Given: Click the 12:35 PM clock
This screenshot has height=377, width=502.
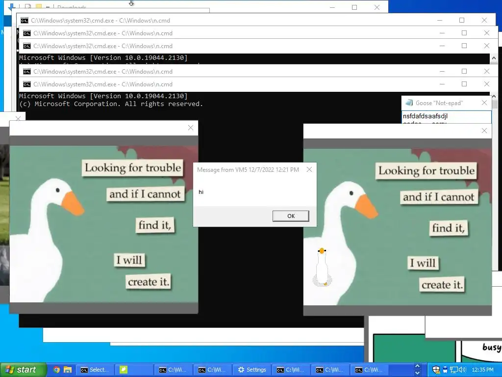Looking at the screenshot, I should tap(482, 370).
